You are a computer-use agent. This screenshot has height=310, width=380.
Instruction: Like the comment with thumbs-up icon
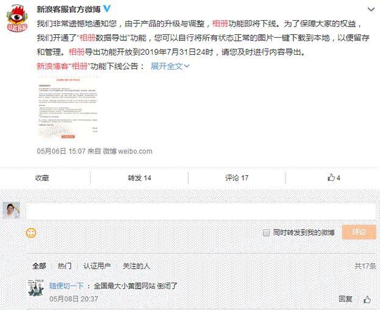(x=367, y=300)
